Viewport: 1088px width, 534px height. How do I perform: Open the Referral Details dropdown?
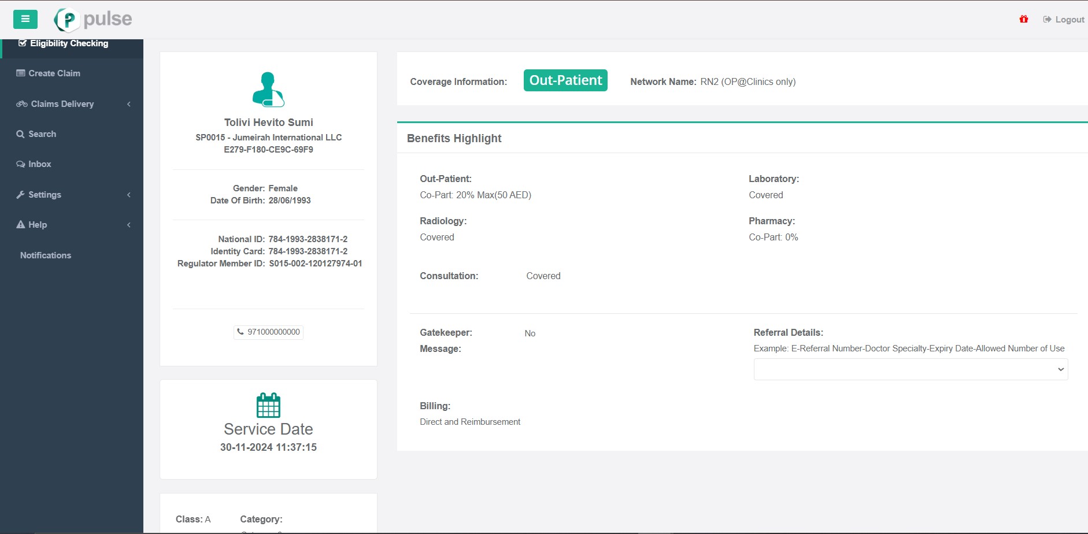(911, 369)
